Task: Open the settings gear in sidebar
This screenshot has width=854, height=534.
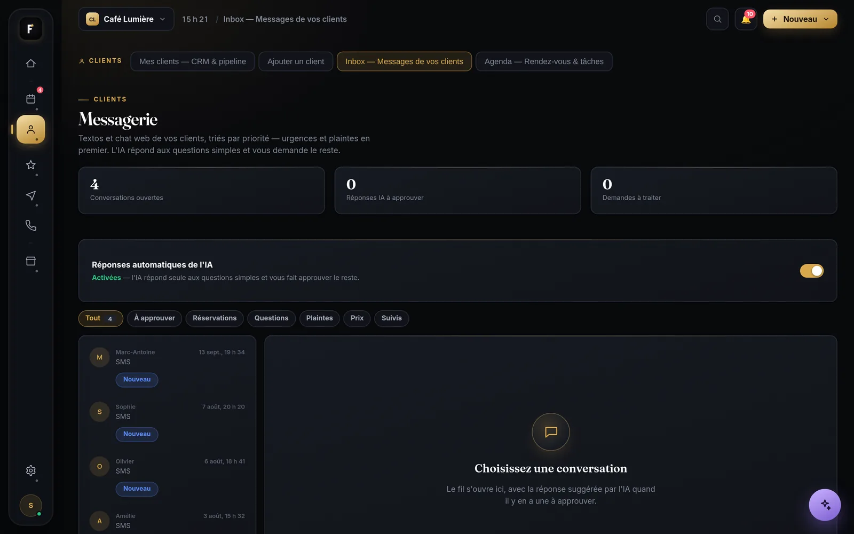Action: [31, 470]
